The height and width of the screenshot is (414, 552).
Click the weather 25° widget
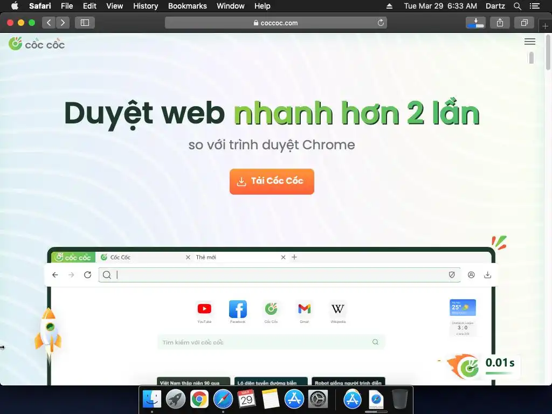pyautogui.click(x=463, y=308)
